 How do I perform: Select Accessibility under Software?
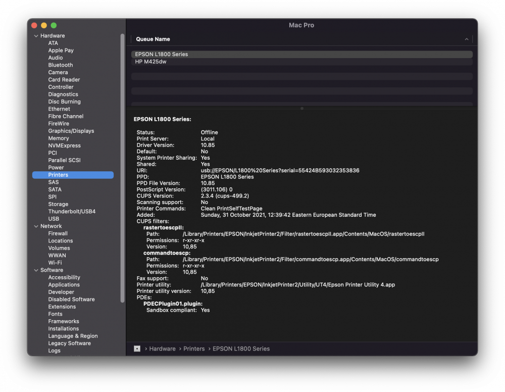tap(64, 278)
